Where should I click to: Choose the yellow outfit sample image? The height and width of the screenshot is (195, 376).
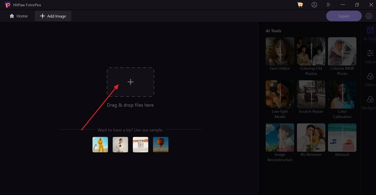pos(100,145)
